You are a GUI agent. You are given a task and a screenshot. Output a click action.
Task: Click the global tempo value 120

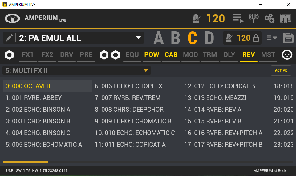(216, 19)
